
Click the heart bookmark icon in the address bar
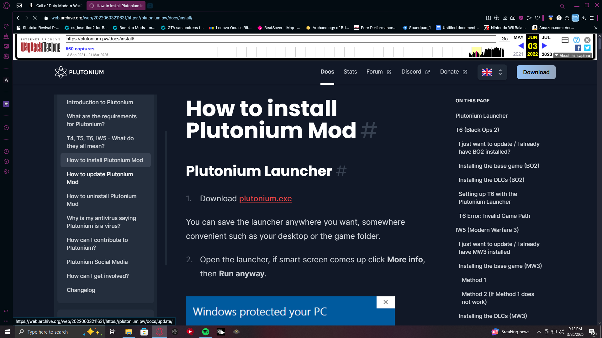537,18
